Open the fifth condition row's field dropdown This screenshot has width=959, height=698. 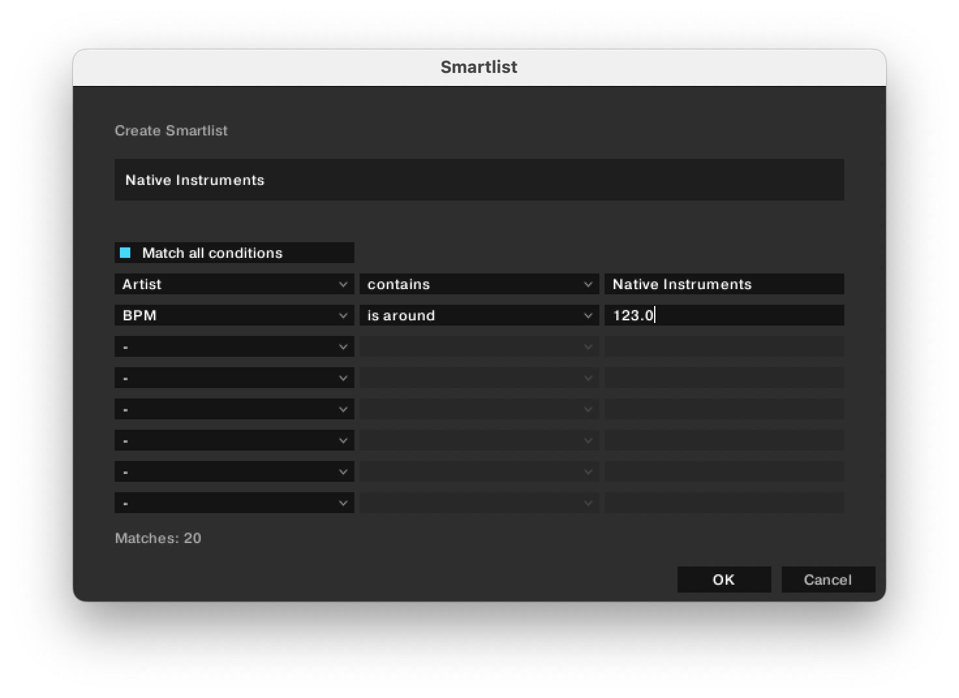pos(235,409)
